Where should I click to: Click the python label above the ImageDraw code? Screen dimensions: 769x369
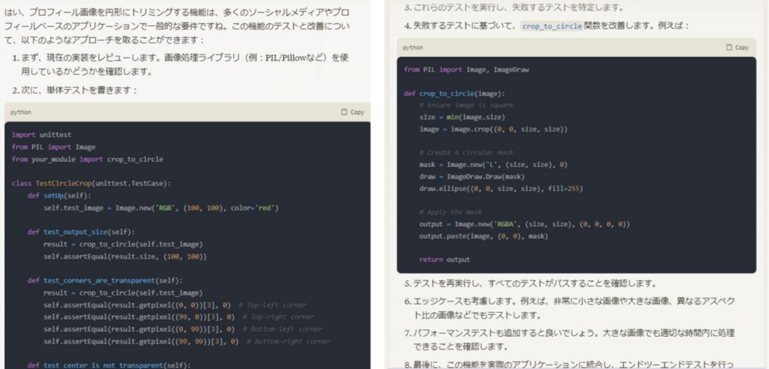point(413,47)
